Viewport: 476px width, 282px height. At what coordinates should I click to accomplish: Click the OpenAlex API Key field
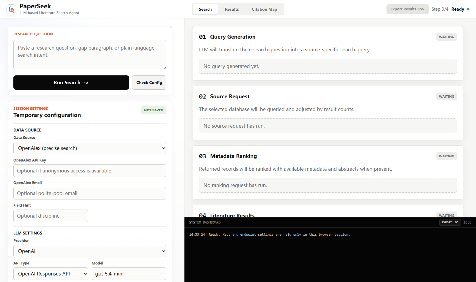tap(90, 171)
